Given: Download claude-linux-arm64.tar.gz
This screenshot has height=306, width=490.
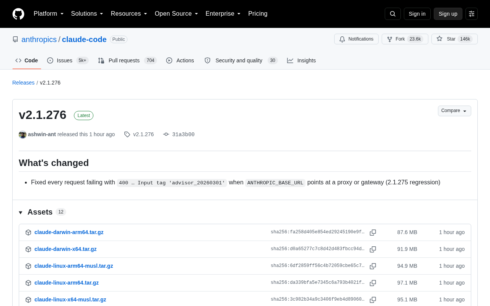Looking at the screenshot, I should [67, 283].
